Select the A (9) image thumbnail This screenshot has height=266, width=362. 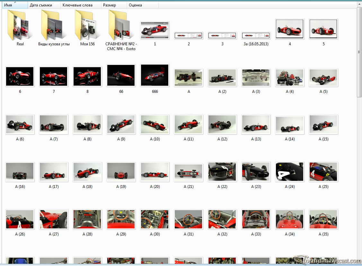point(121,124)
